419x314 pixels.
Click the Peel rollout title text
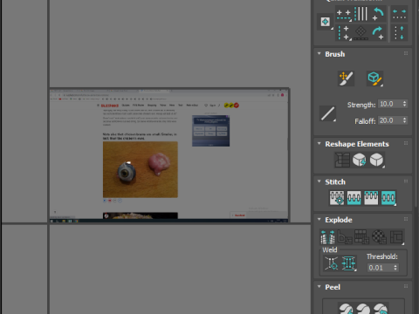333,287
